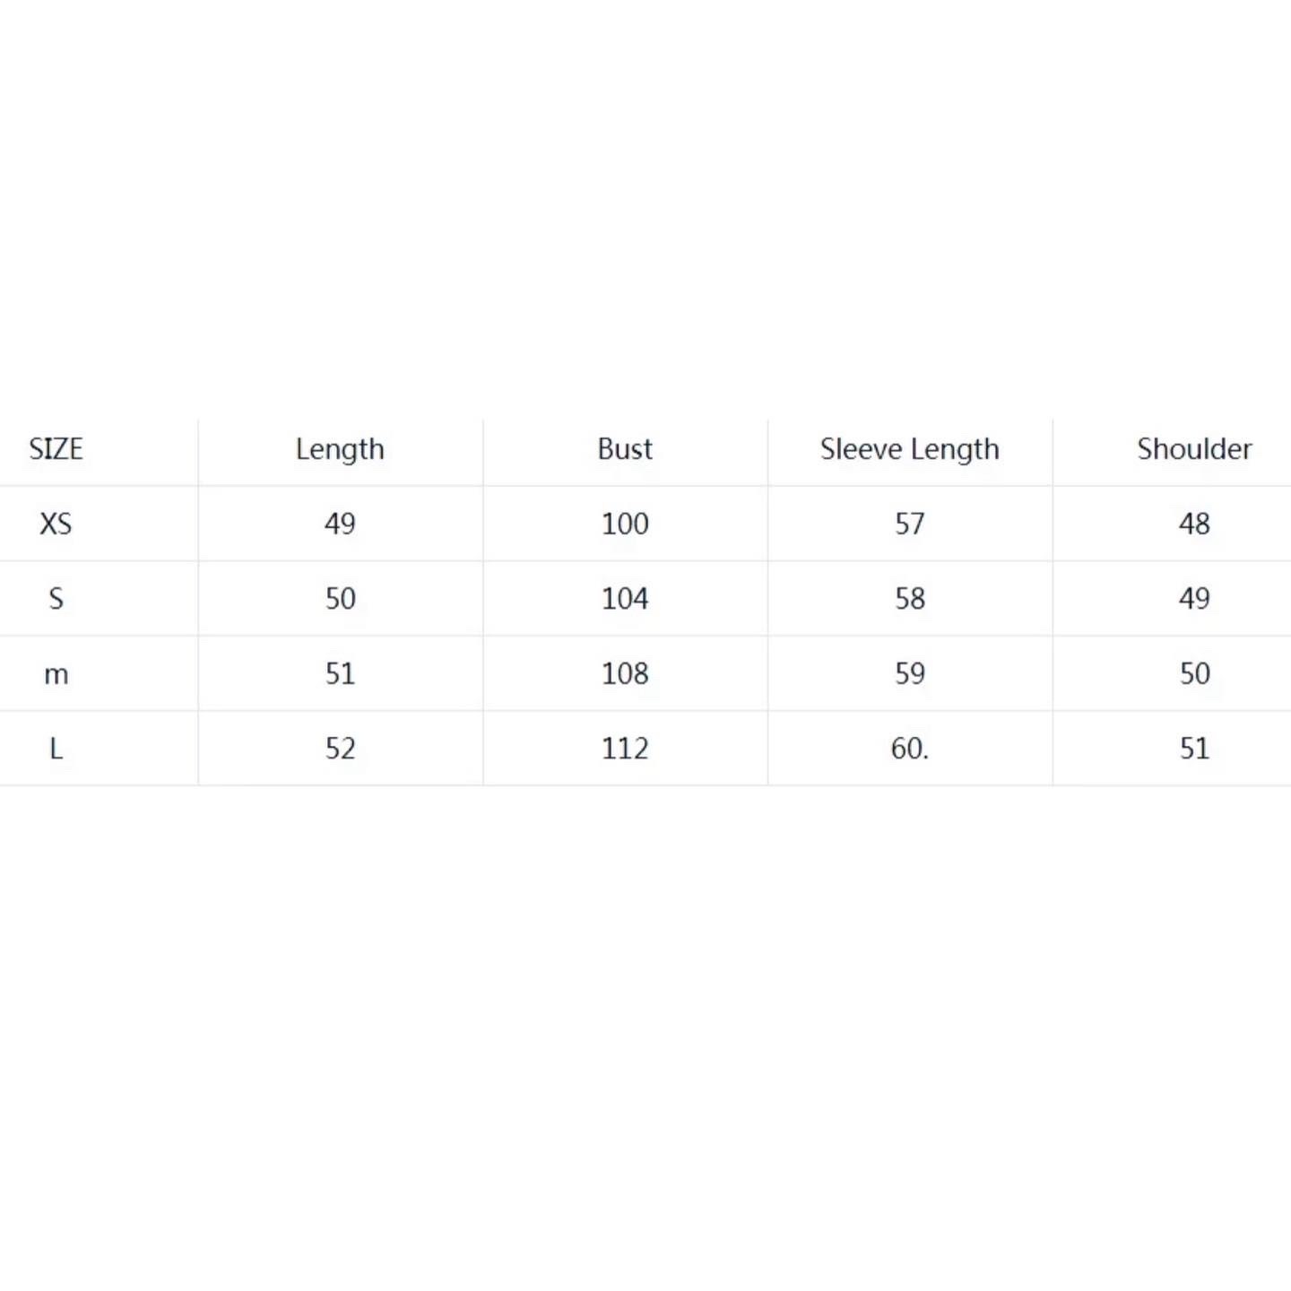Click the Length column header
The width and height of the screenshot is (1291, 1291).
click(340, 449)
